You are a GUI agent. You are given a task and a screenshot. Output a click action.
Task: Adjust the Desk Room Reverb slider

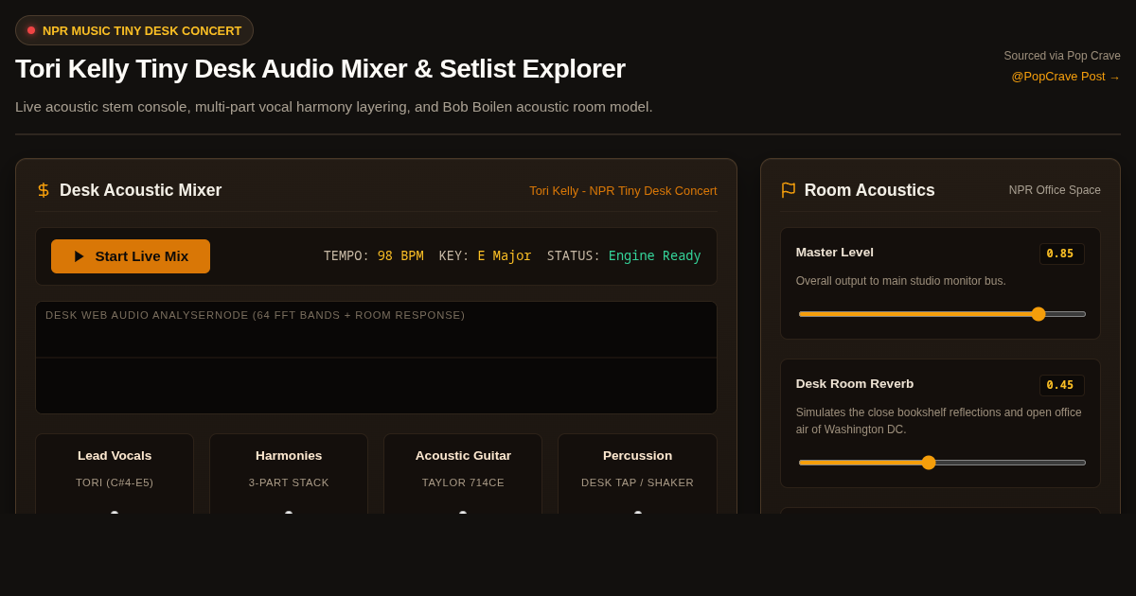point(942,463)
